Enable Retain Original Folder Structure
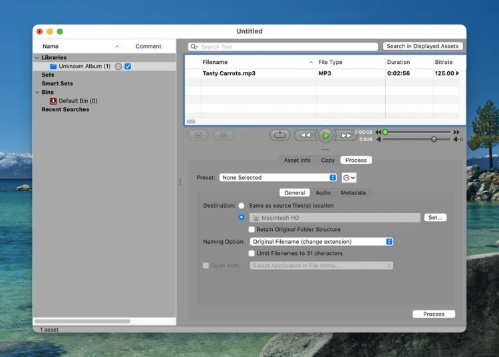499x357 pixels. click(251, 229)
